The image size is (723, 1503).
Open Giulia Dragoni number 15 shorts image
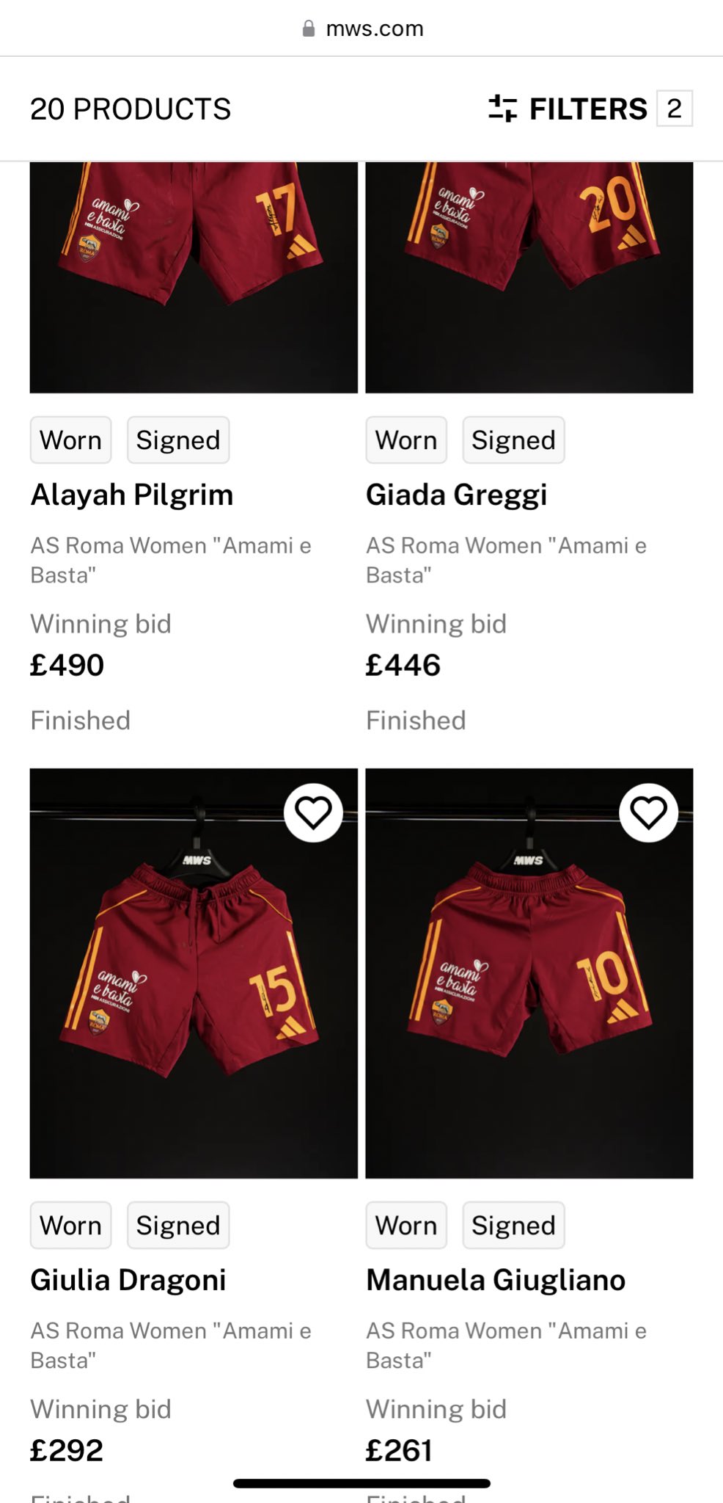coord(194,973)
